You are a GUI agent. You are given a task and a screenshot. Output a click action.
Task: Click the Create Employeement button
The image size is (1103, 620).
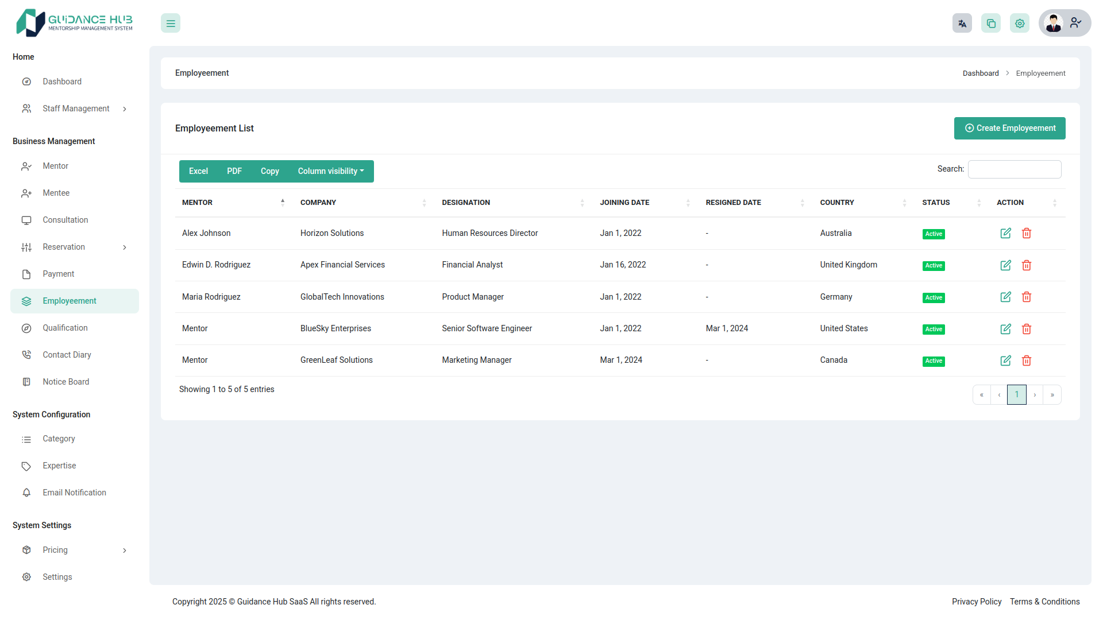pyautogui.click(x=1009, y=128)
